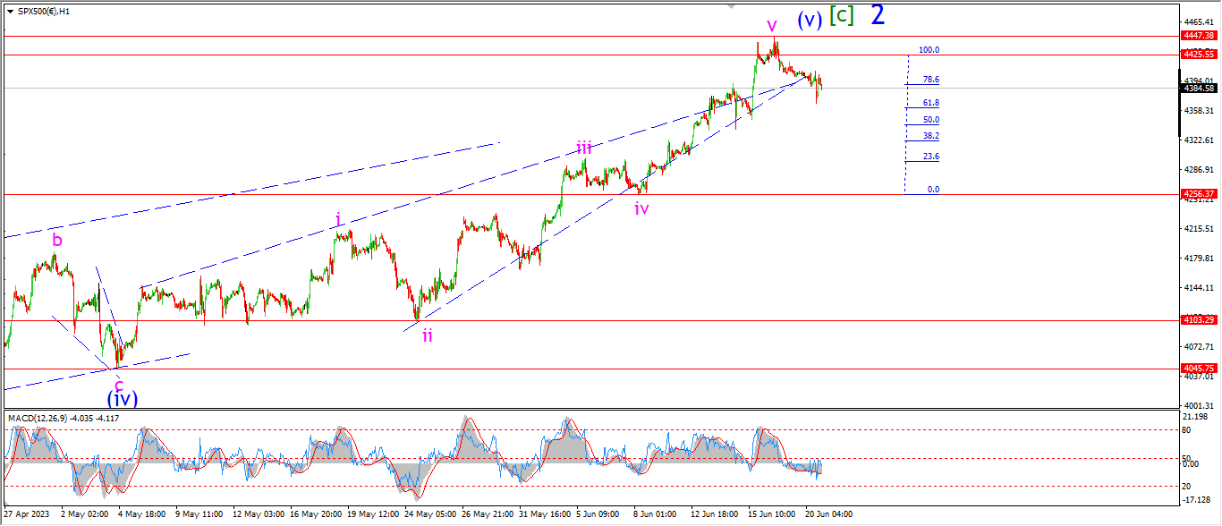Click the 4179.81 price scale value
Viewport: 1222px width, 526px height.
pyautogui.click(x=1197, y=259)
